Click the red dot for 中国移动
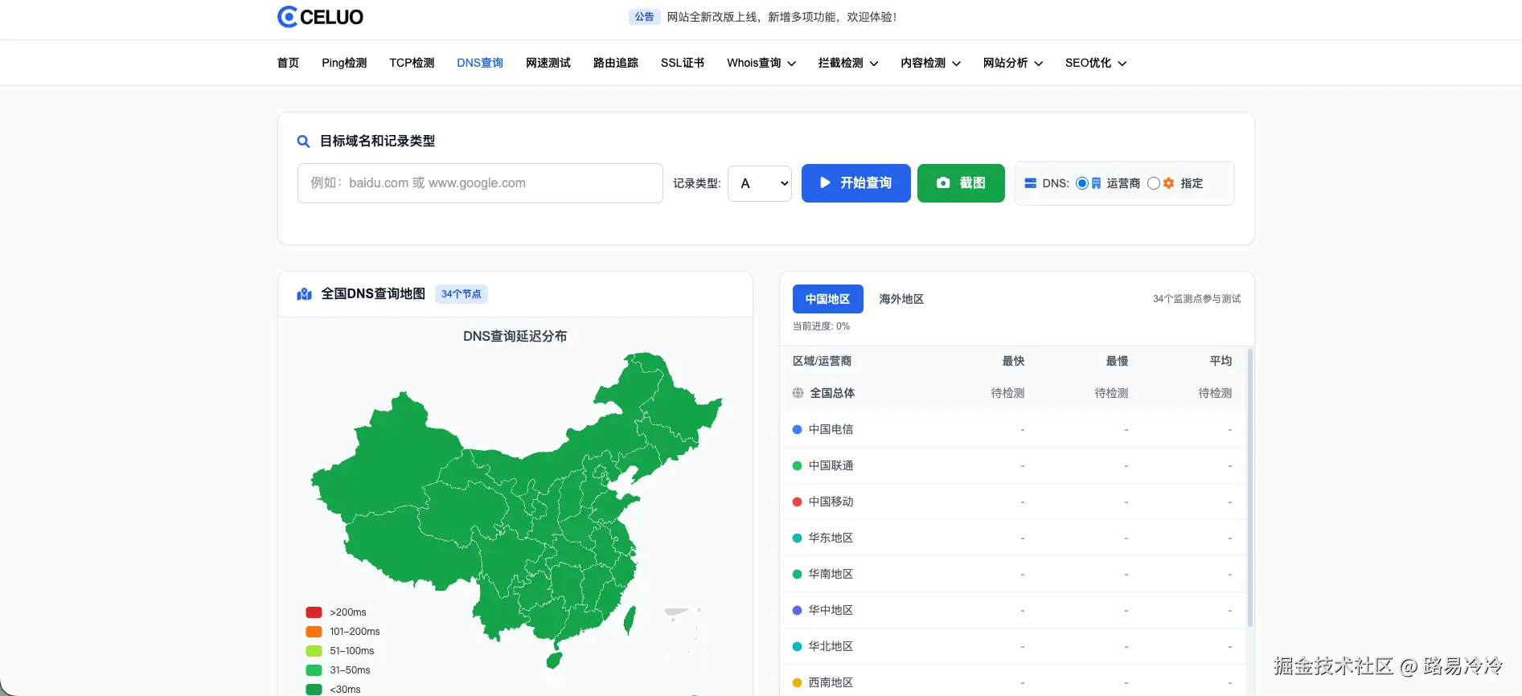 (798, 502)
